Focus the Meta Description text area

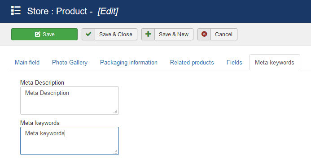(70, 100)
